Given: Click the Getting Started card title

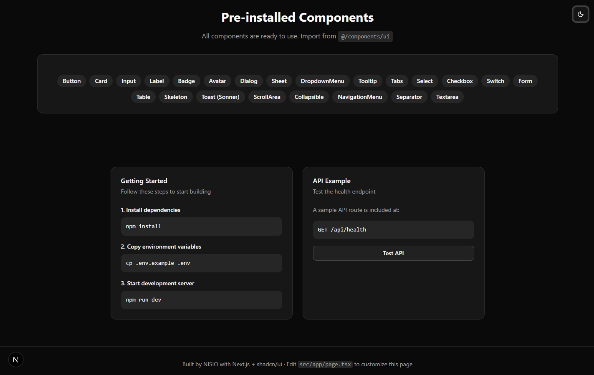Looking at the screenshot, I should [x=144, y=181].
